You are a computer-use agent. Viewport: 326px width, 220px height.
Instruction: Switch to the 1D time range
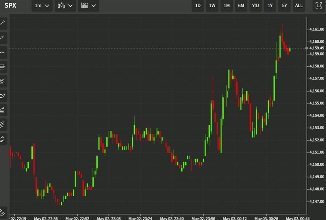pos(198,5)
